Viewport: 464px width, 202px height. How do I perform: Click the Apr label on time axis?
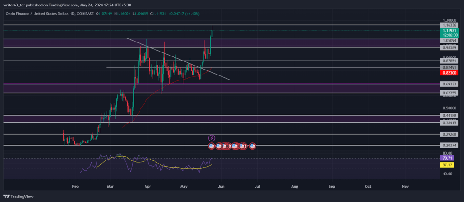click(x=147, y=187)
